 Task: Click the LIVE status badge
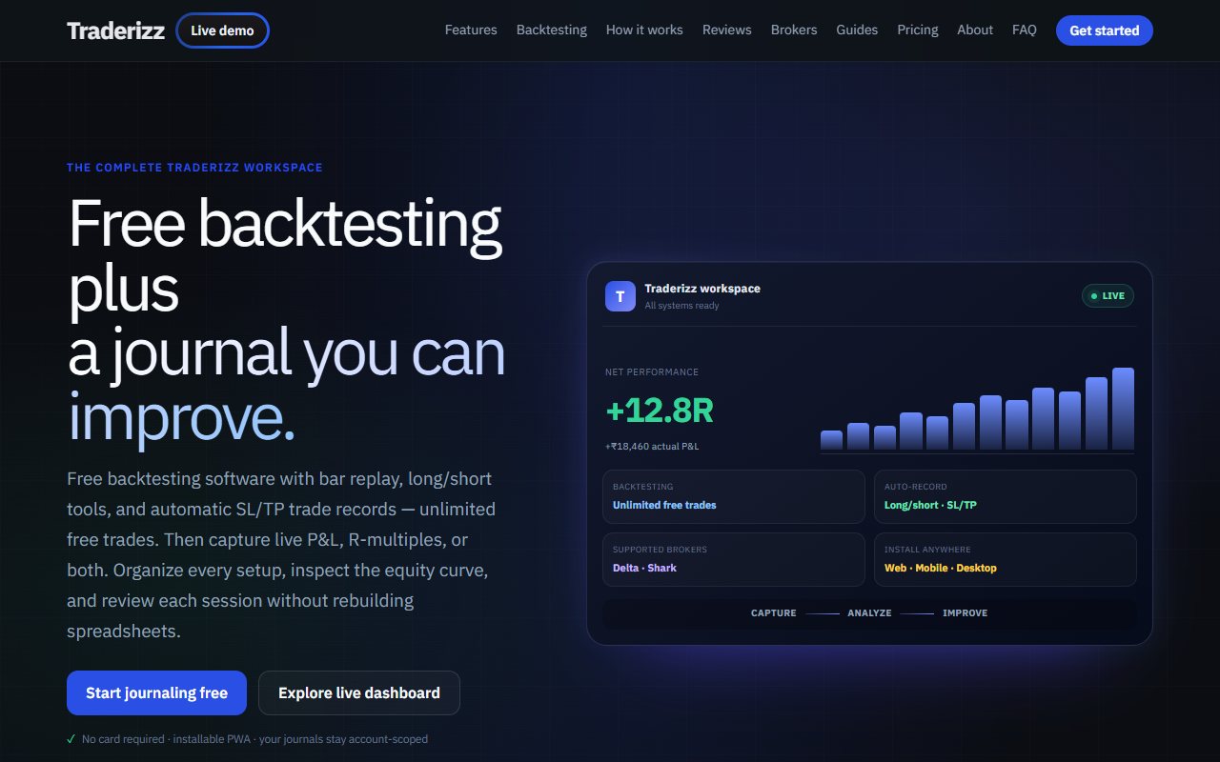coord(1108,296)
